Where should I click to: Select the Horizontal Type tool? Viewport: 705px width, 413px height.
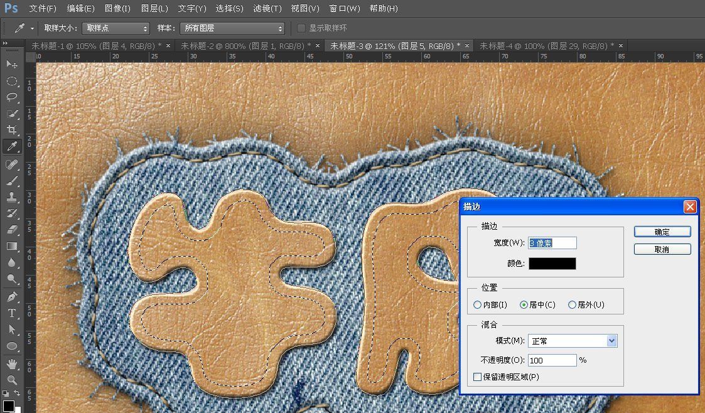(12, 313)
